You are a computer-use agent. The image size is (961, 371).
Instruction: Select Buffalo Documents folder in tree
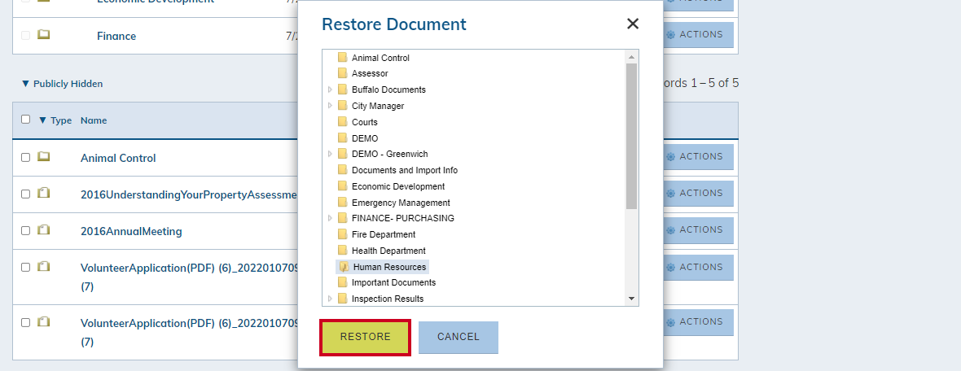point(388,90)
